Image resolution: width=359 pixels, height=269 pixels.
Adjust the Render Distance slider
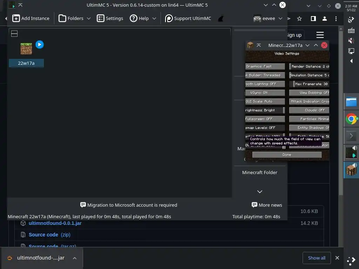pyautogui.click(x=309, y=66)
